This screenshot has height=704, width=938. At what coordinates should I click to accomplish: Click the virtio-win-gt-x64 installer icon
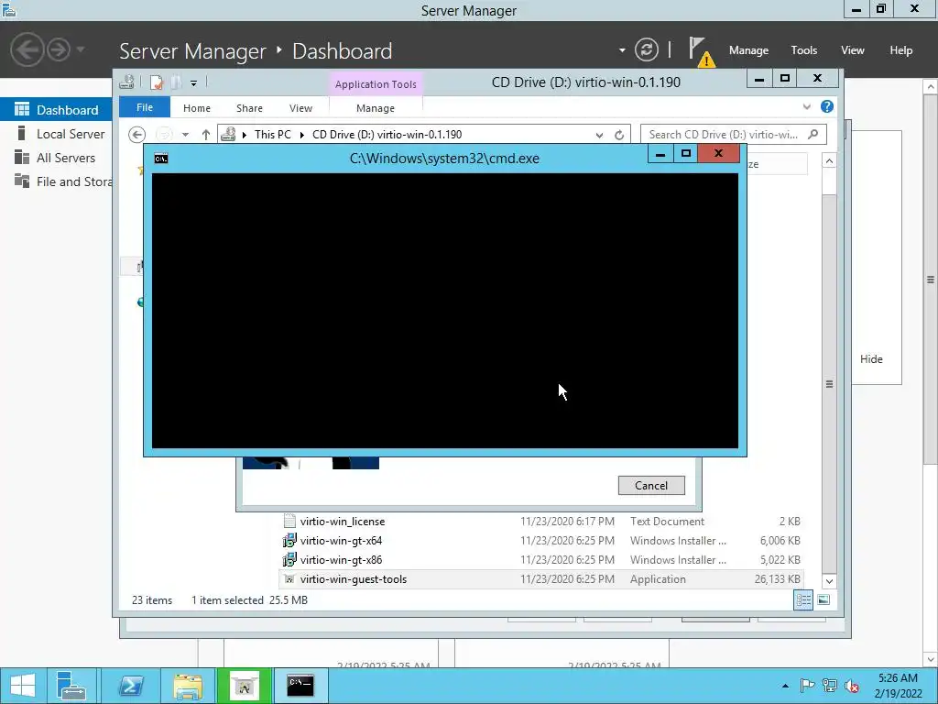point(289,541)
